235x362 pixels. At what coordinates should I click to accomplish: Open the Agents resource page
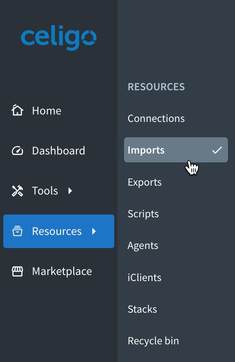143,246
